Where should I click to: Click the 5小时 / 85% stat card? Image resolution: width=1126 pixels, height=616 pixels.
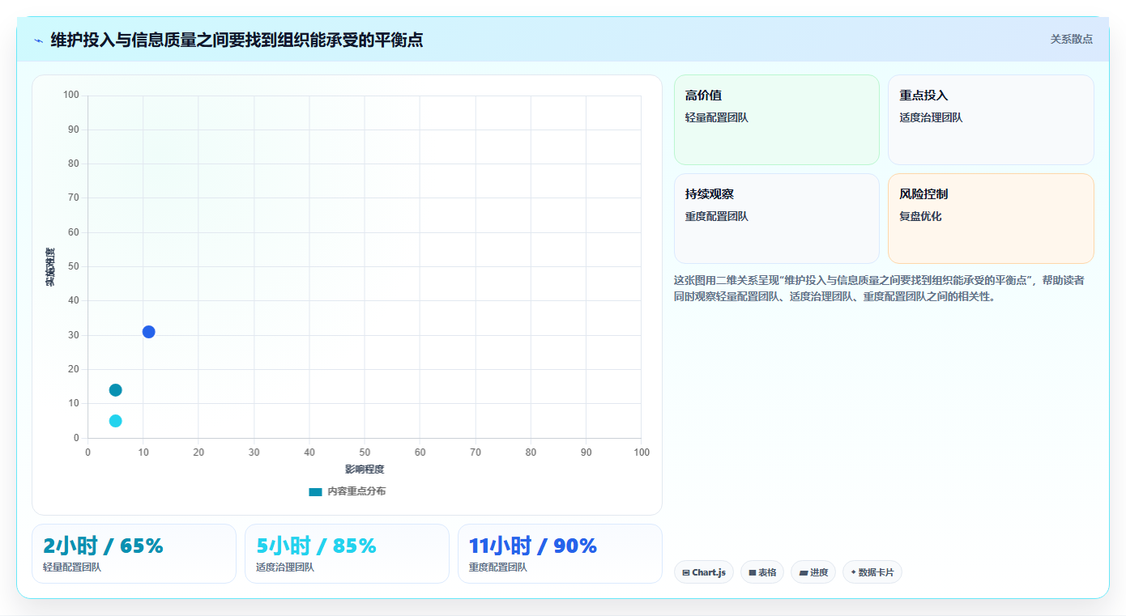[347, 554]
